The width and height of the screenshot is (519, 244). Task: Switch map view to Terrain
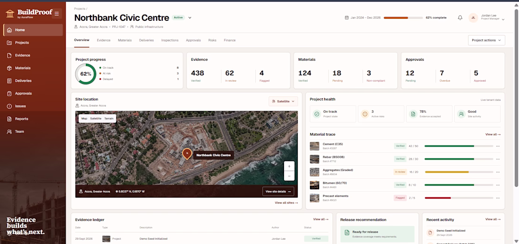tap(109, 118)
